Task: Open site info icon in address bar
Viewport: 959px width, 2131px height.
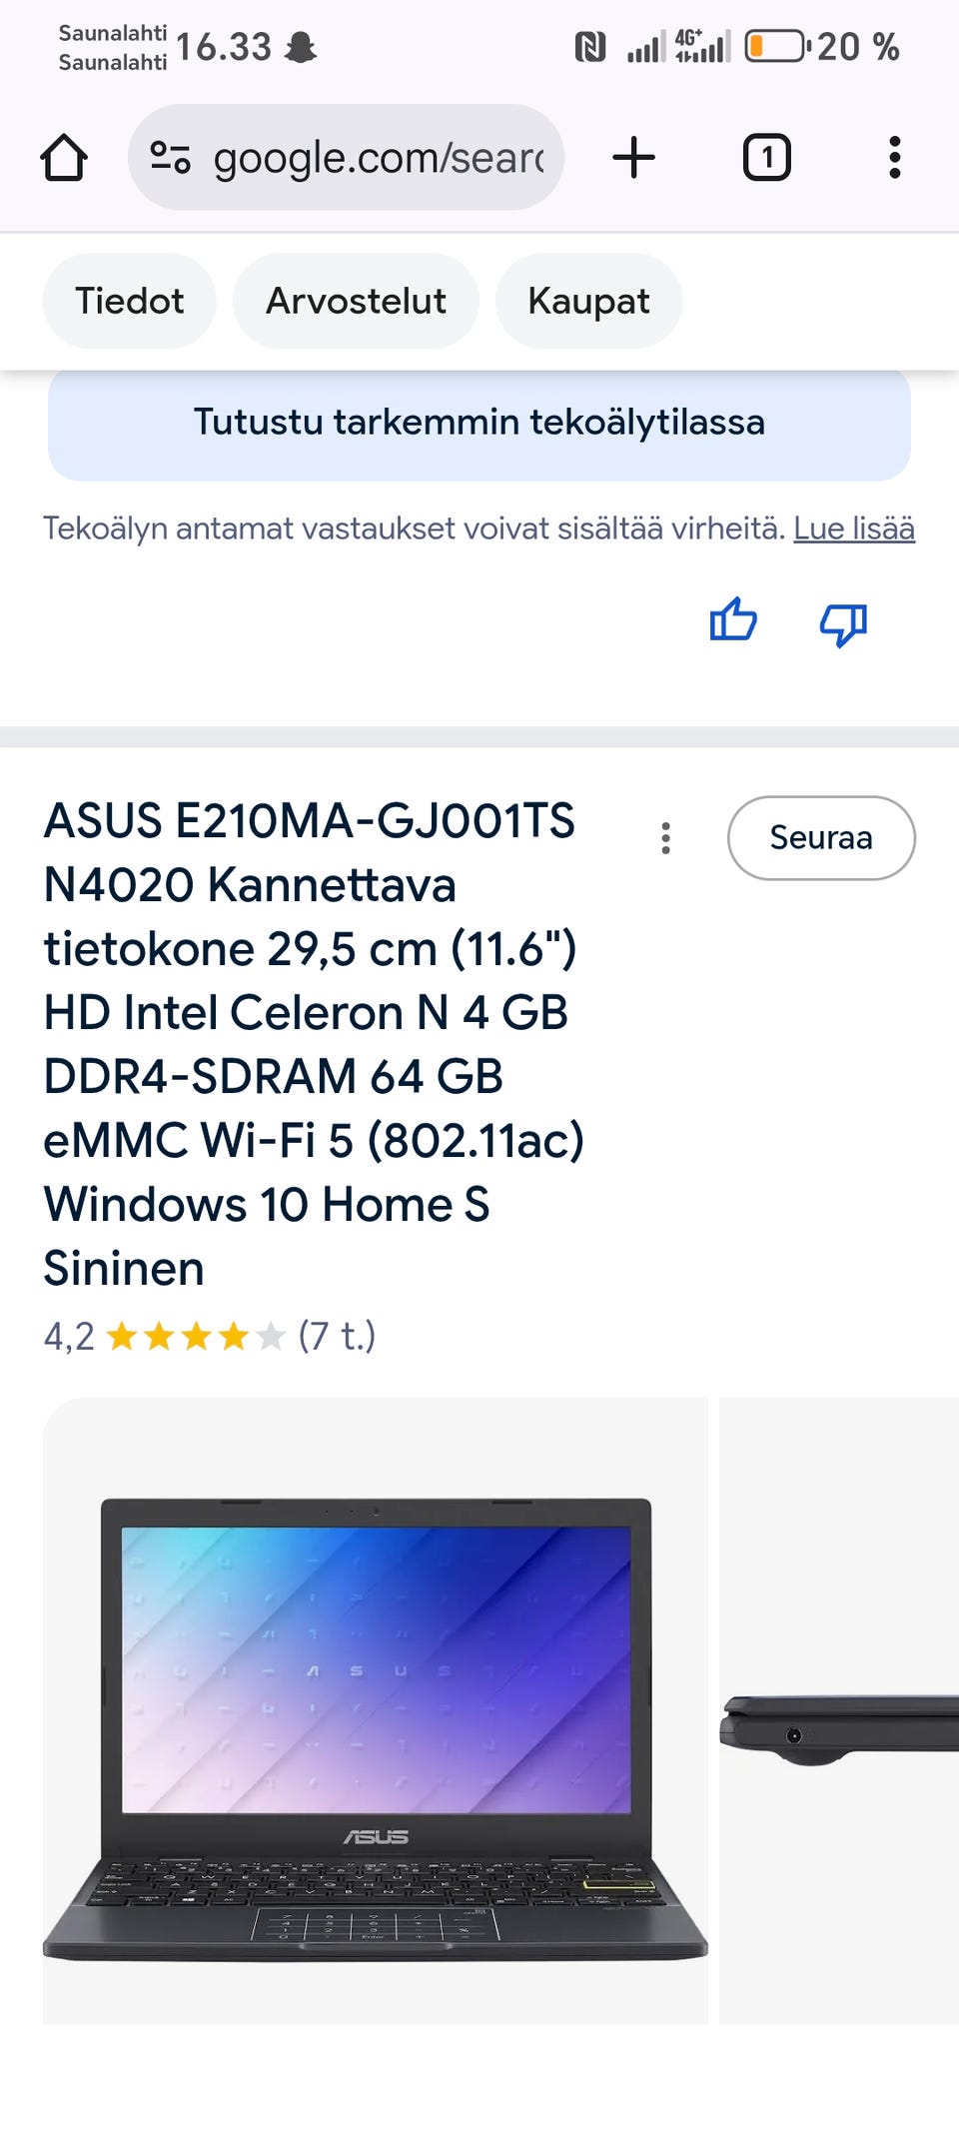Action: click(170, 158)
